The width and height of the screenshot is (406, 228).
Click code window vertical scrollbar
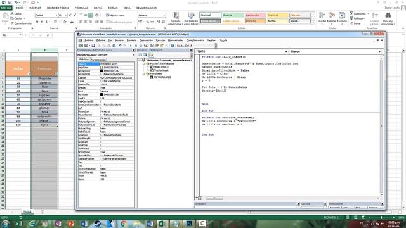(x=381, y=125)
